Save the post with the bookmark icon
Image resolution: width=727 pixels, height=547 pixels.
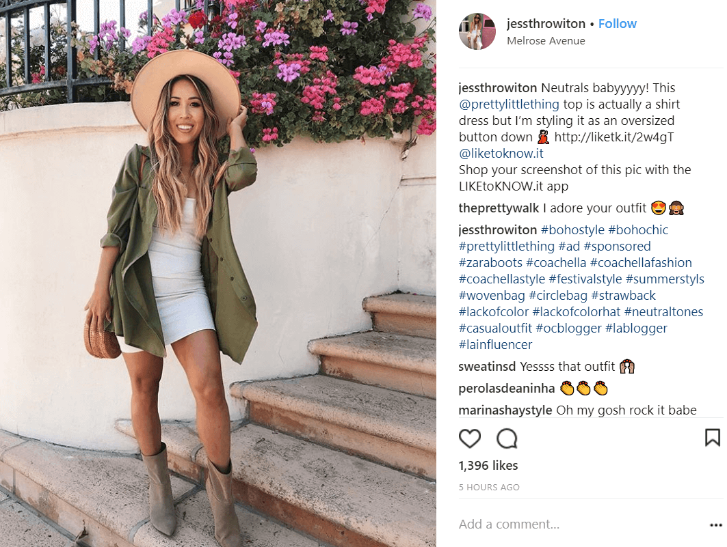point(712,437)
